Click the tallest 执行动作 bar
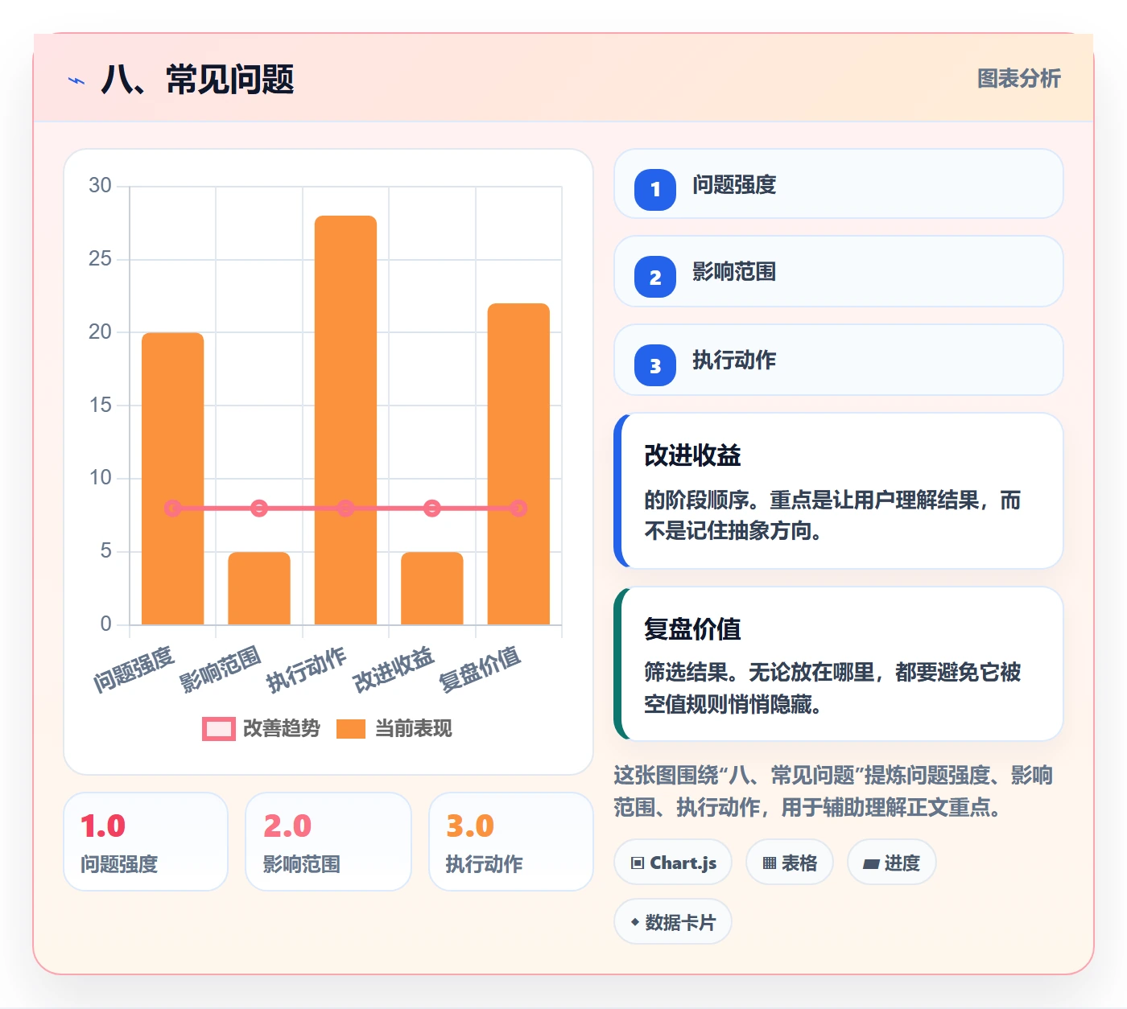Viewport: 1127px width, 1009px height. 345,420
